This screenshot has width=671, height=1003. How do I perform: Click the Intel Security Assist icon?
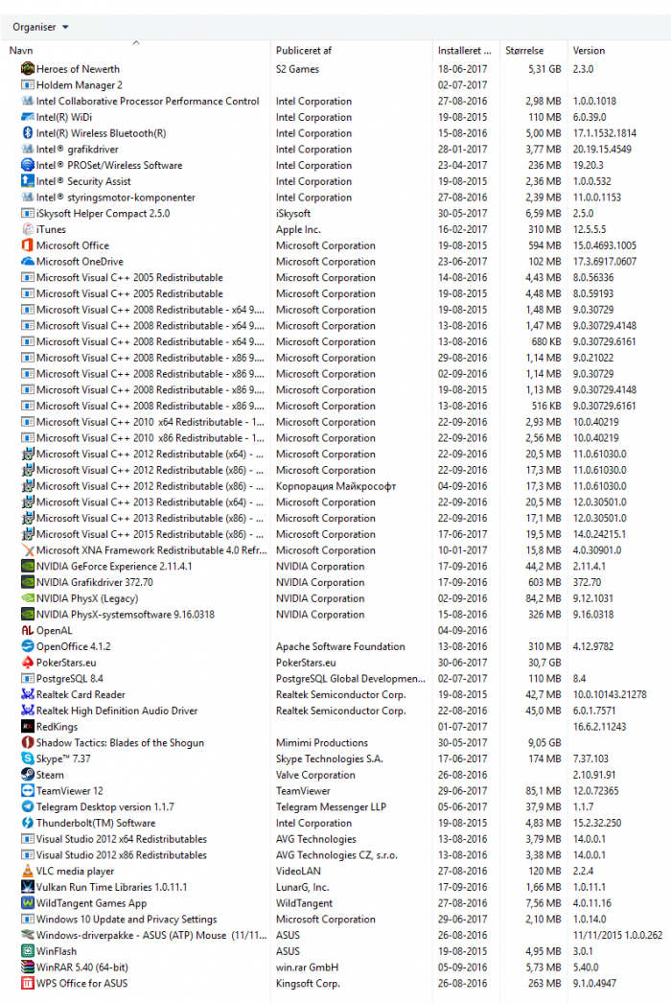(28, 181)
